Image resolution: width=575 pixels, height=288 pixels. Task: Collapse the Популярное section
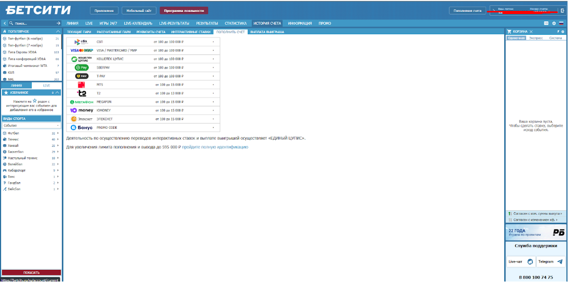coord(58,32)
